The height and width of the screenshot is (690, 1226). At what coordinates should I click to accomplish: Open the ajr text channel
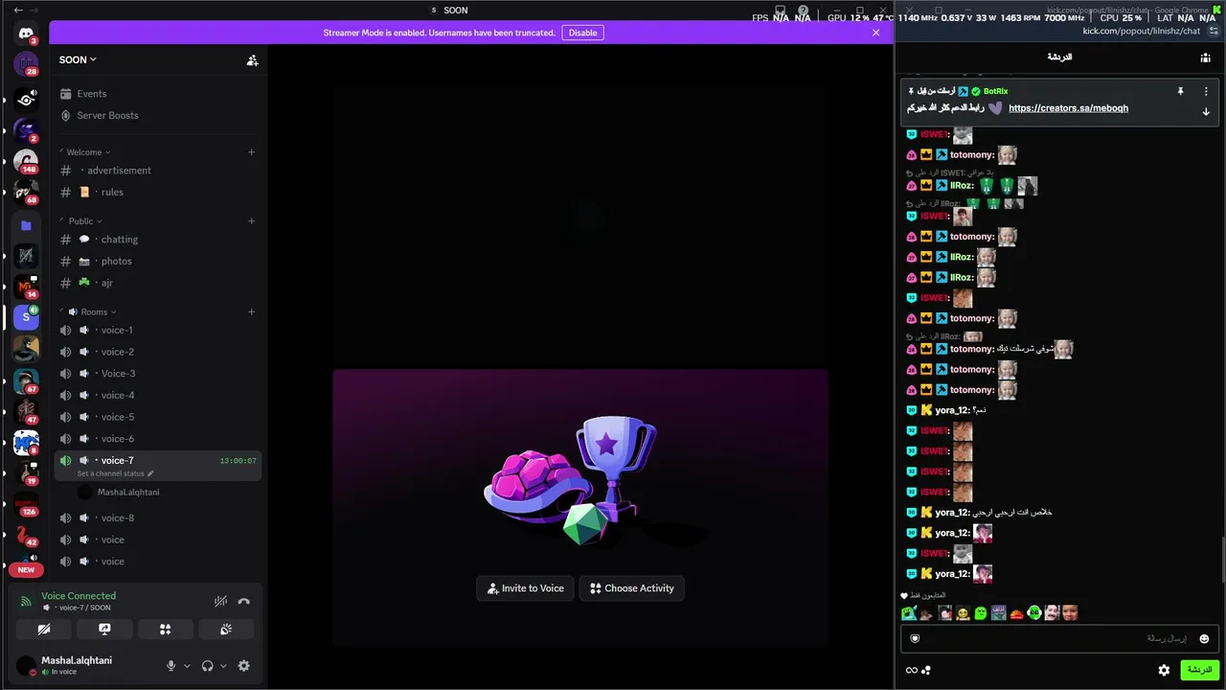point(158,283)
